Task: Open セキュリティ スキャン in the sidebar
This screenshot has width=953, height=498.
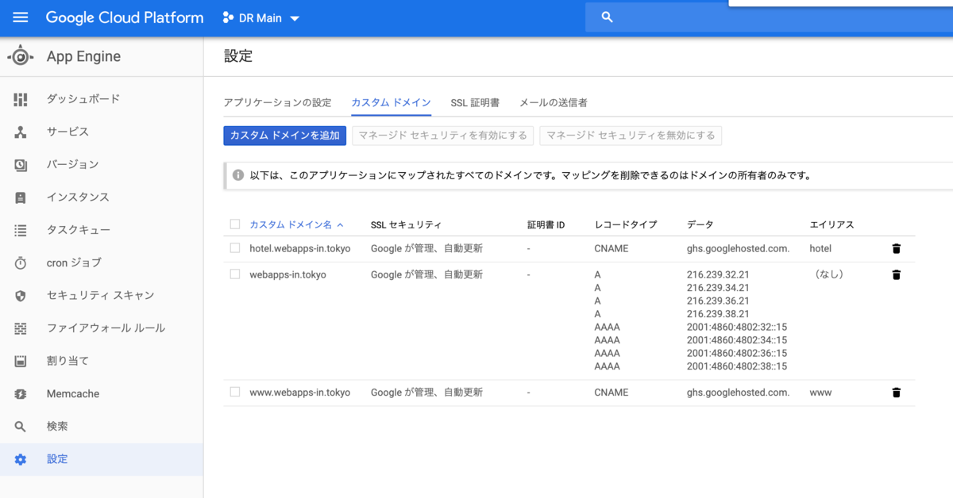Action: (x=100, y=296)
